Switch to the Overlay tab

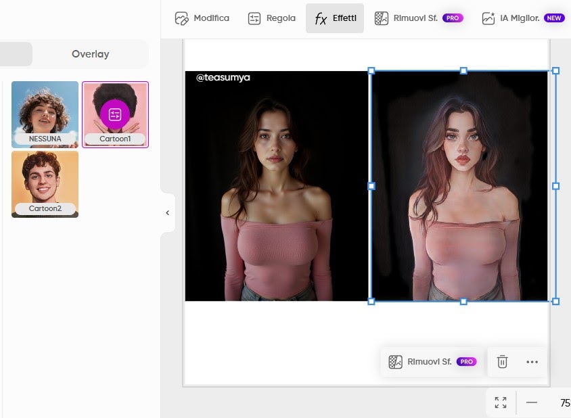(90, 54)
